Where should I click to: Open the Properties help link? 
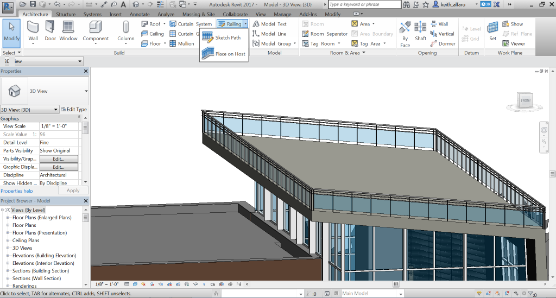click(x=17, y=191)
